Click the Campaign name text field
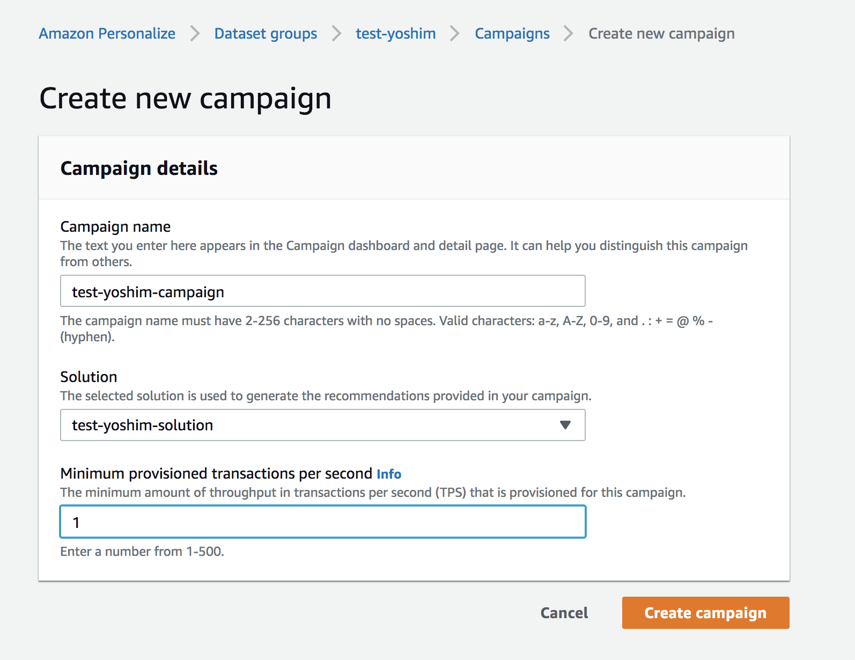The height and width of the screenshot is (660, 855). tap(322, 291)
